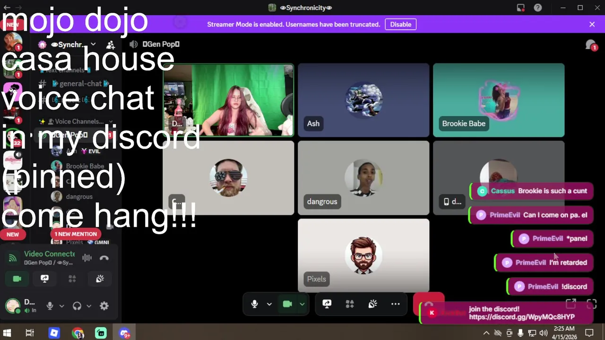Image resolution: width=605 pixels, height=340 pixels.
Task: Expand camera options in the call control bar
Action: (302, 304)
